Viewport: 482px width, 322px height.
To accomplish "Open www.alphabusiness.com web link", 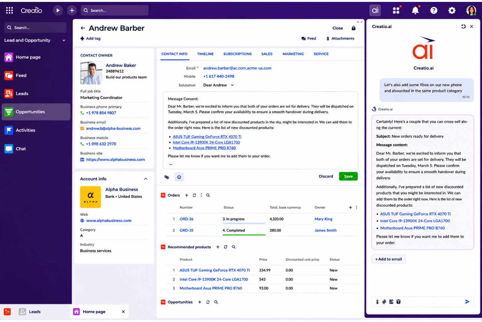I will [109, 221].
